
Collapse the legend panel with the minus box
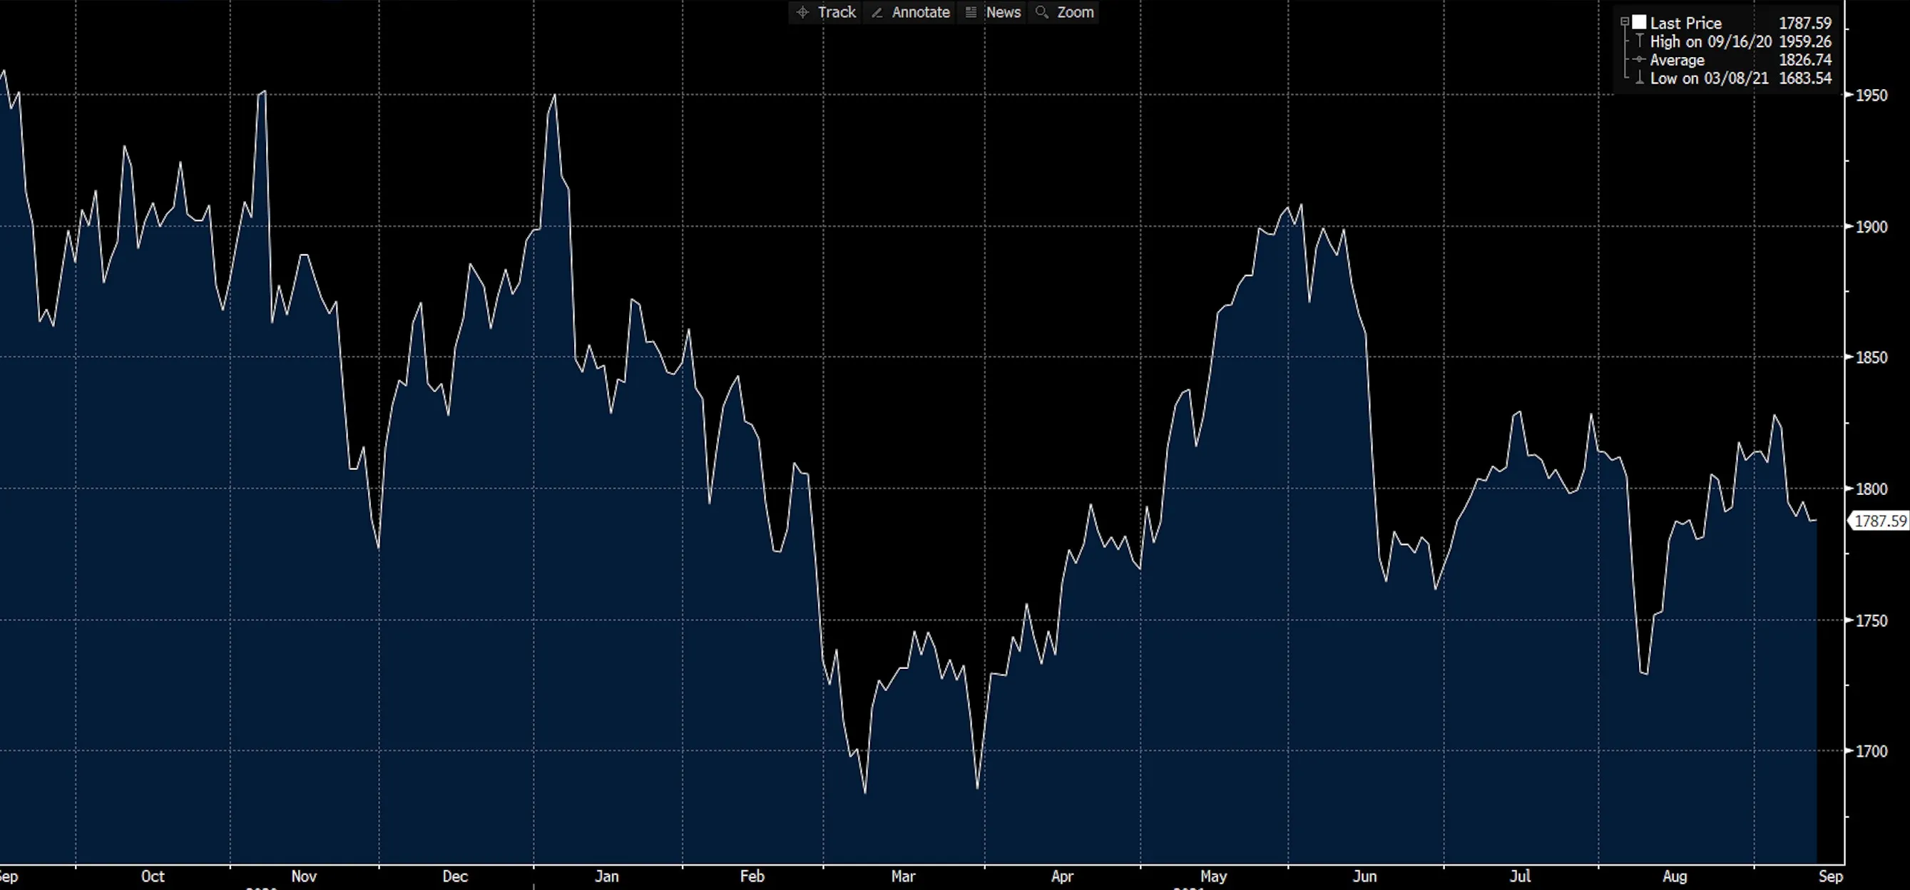[x=1625, y=21]
